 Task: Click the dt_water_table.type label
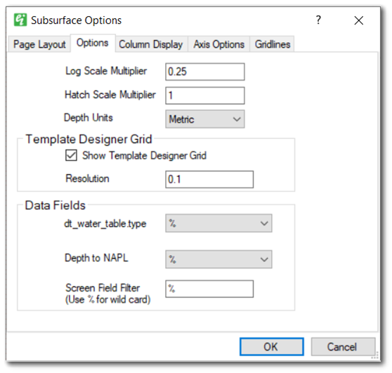[105, 224]
